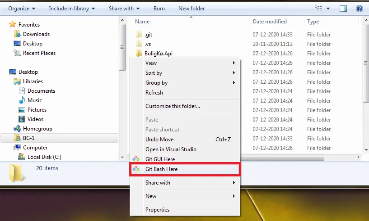Open Git Bash Here from context menu
The image size is (369, 221).
(x=185, y=169)
